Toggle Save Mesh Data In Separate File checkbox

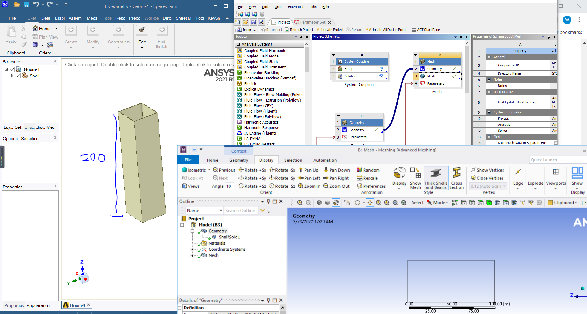[x=555, y=143]
